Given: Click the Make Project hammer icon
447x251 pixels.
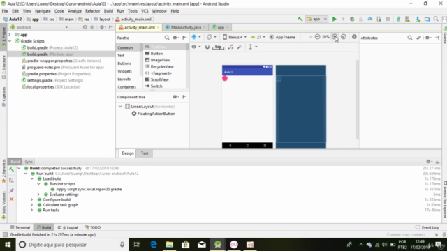Looking at the screenshot, I should tap(300, 19).
